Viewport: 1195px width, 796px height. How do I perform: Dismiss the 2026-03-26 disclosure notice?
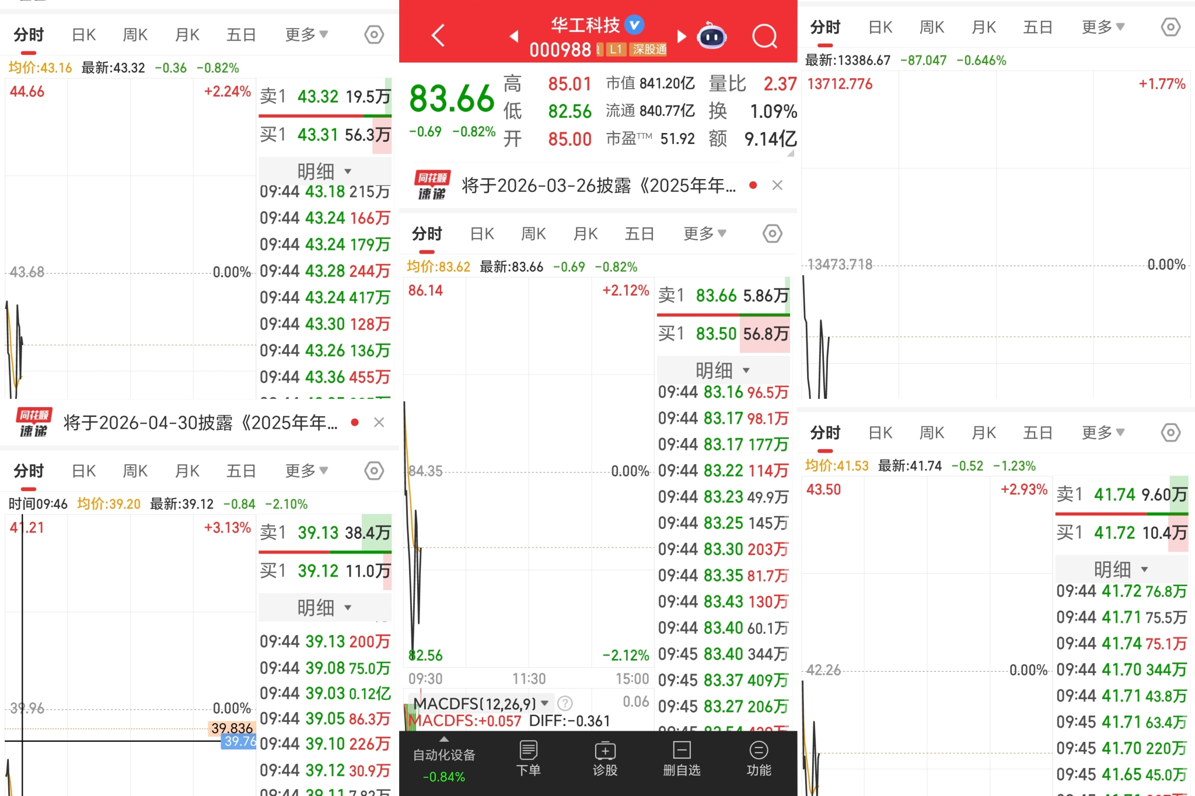pos(777,185)
